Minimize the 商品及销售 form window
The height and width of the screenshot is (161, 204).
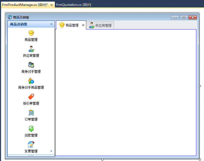(175, 17)
